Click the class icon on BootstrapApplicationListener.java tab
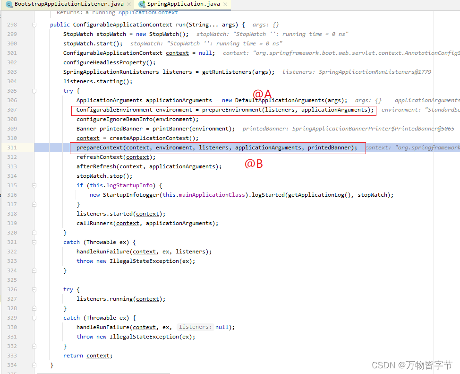This screenshot has height=374, width=460. click(x=9, y=4)
